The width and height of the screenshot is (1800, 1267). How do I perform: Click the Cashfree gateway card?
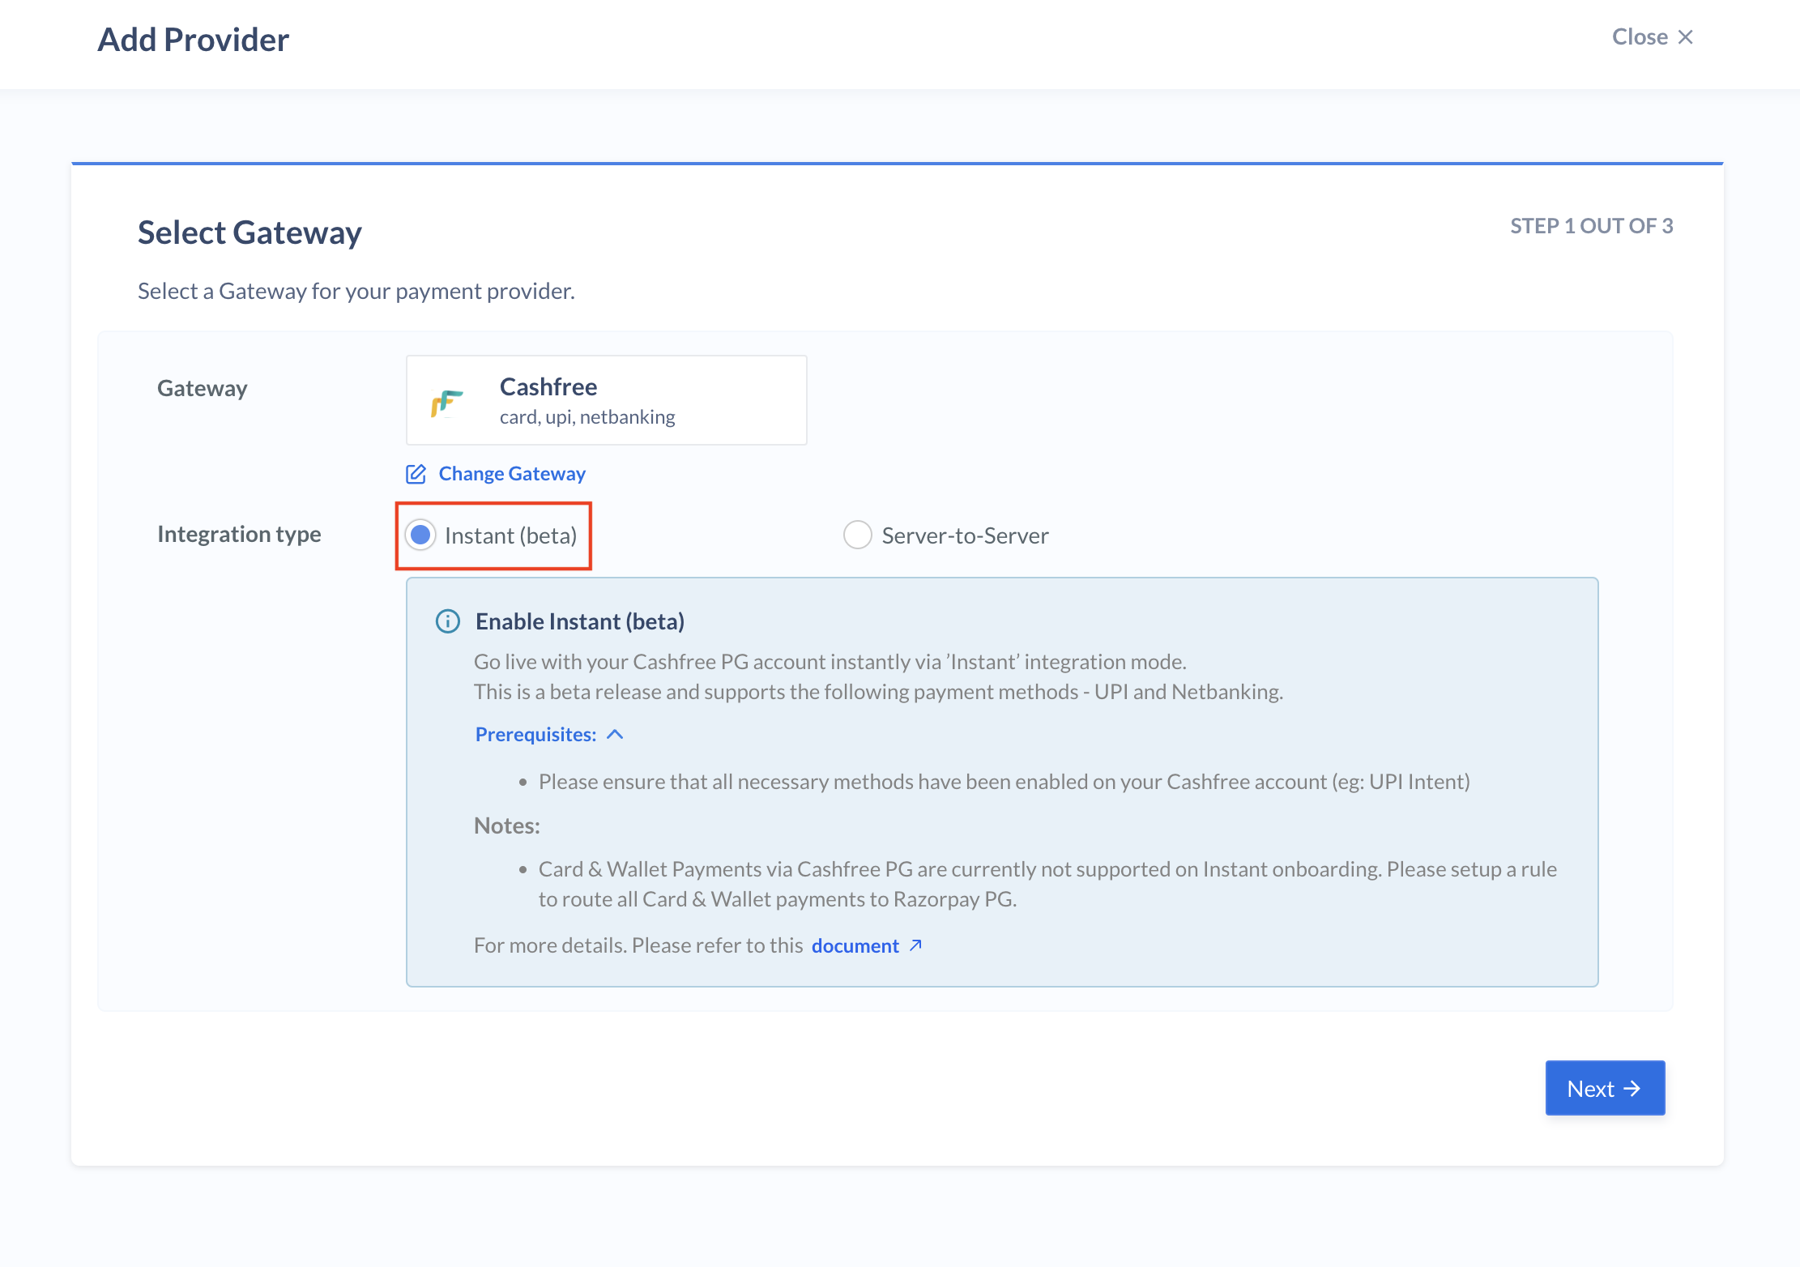coord(606,400)
